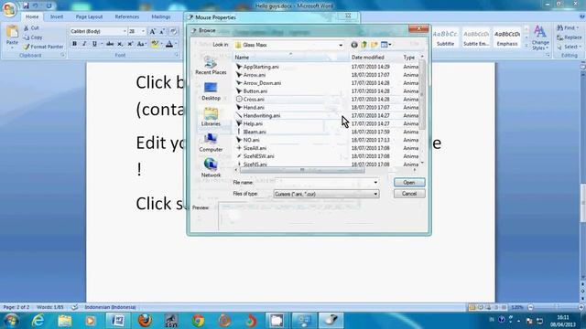
Task: Apply the Emphasis style
Action: (507, 37)
